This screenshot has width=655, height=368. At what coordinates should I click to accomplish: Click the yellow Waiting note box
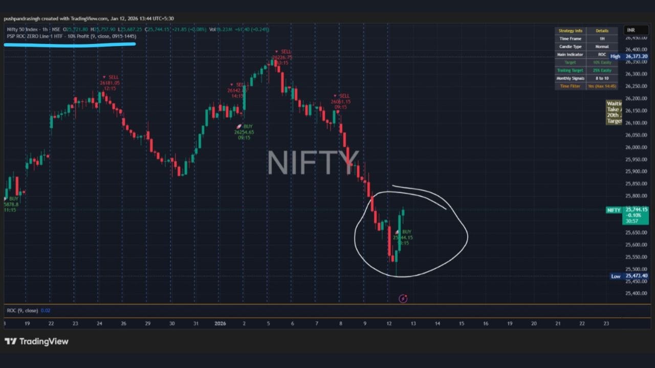pos(614,112)
